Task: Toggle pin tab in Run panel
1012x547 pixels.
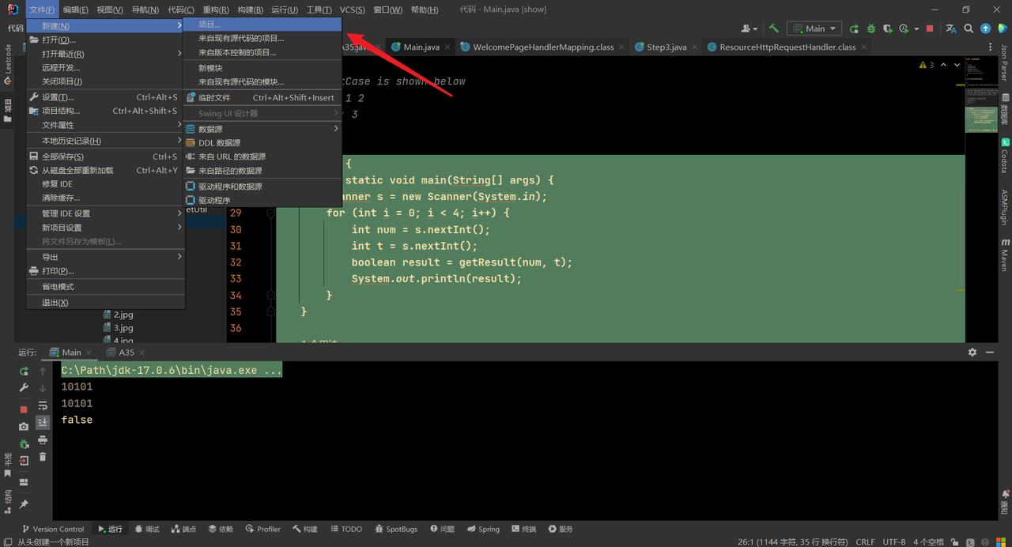Action: tap(24, 504)
